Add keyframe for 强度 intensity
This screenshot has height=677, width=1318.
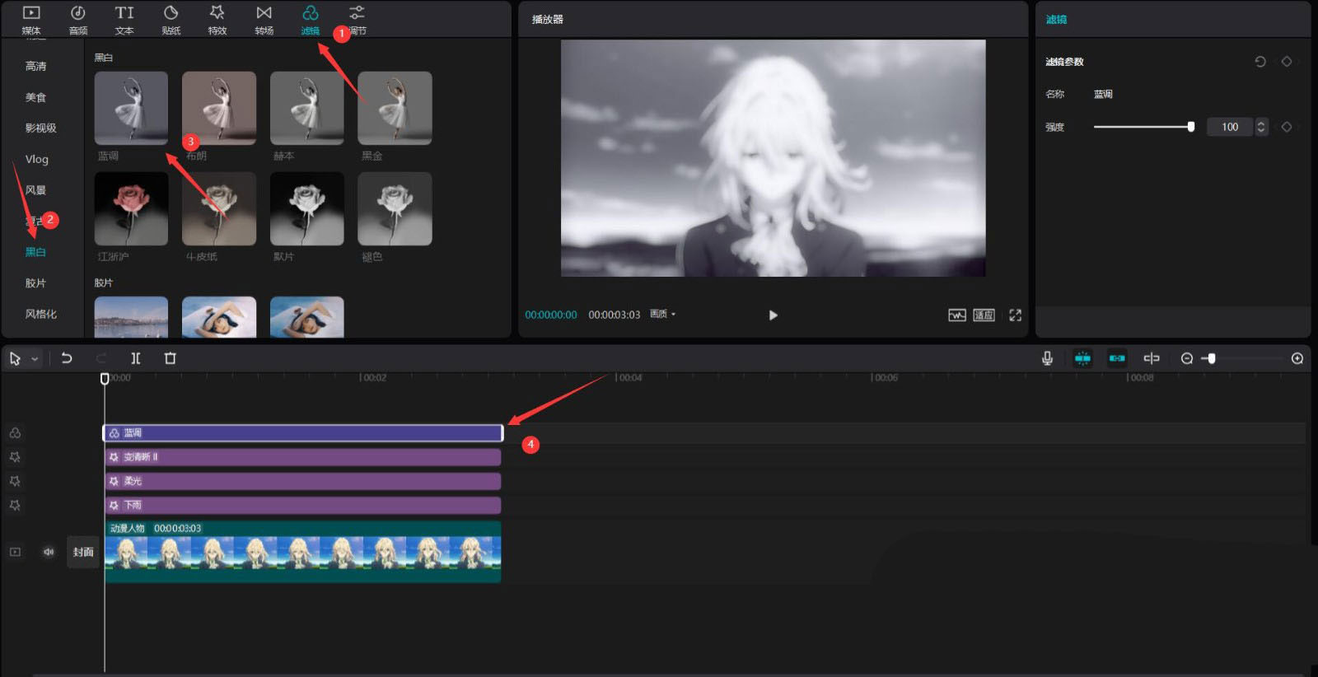pyautogui.click(x=1287, y=127)
